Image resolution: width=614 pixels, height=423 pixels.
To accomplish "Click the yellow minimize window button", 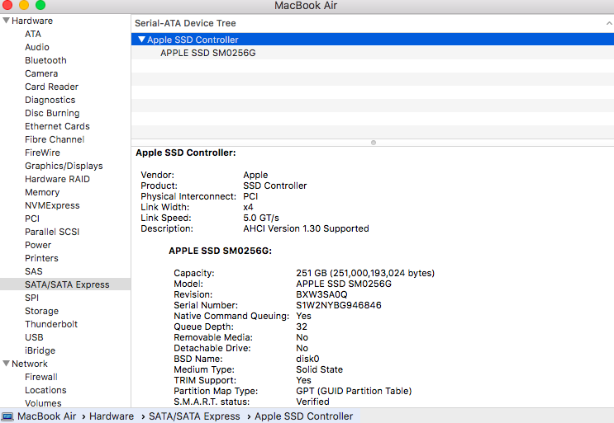I will tap(24, 5).
